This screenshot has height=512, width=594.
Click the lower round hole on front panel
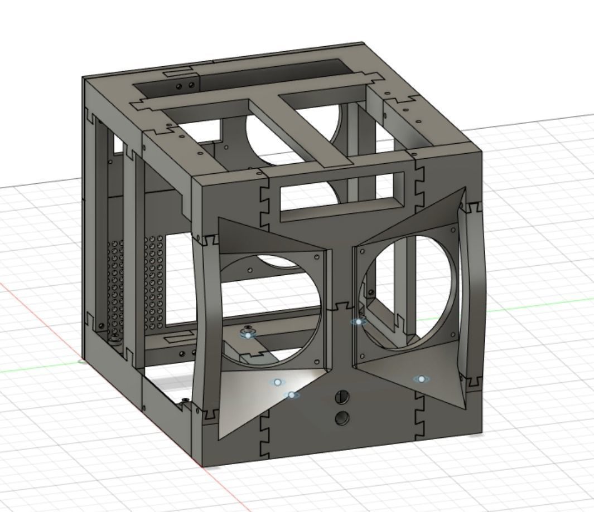click(x=343, y=417)
